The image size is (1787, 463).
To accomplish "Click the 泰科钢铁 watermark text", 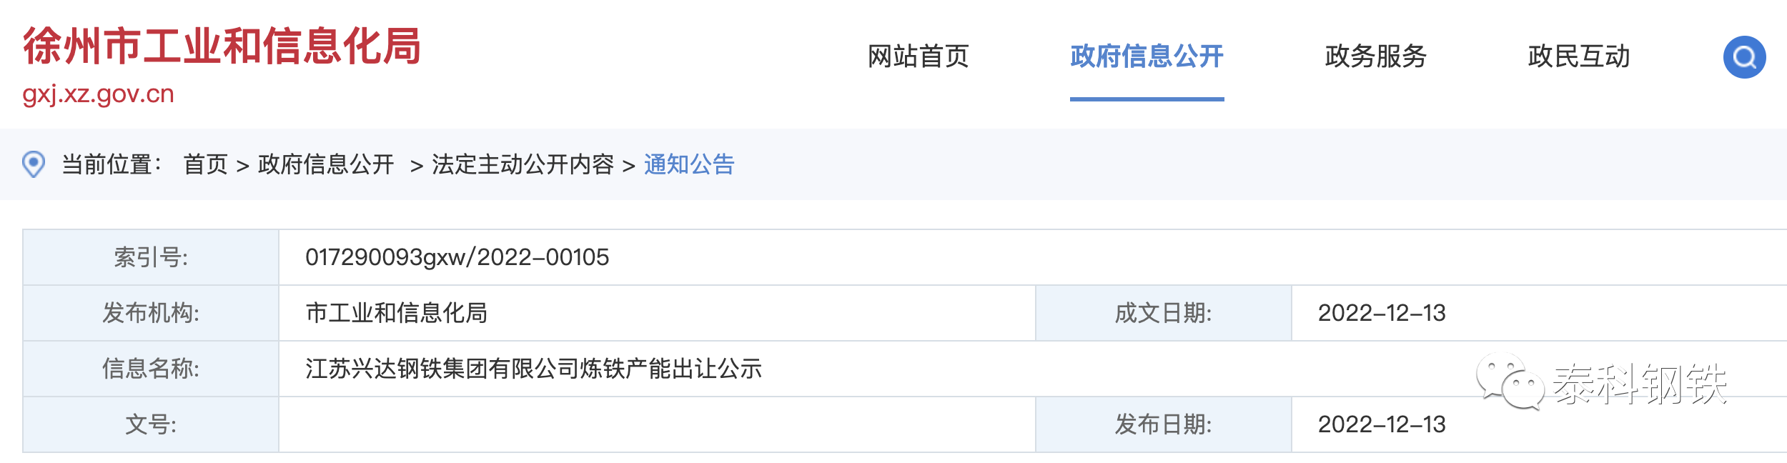I will 1640,384.
